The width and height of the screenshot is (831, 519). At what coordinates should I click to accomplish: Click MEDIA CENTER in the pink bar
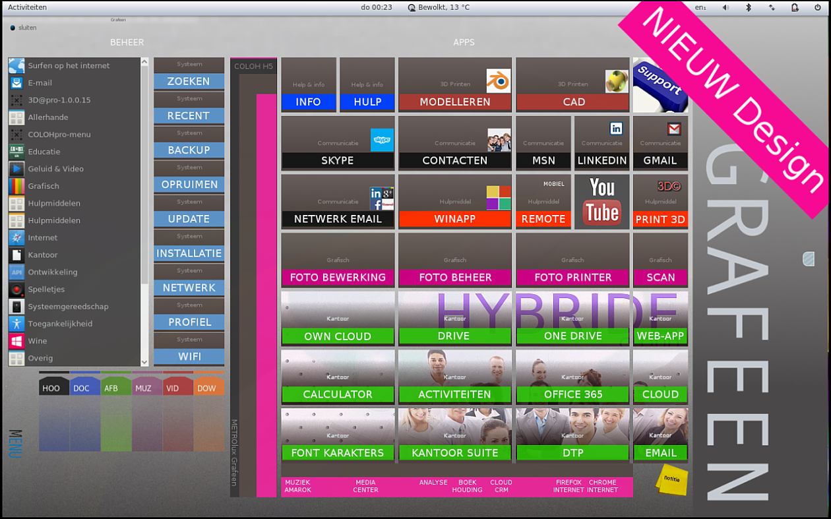365,486
